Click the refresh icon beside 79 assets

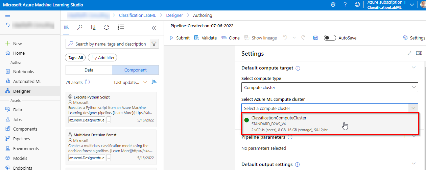(87, 82)
